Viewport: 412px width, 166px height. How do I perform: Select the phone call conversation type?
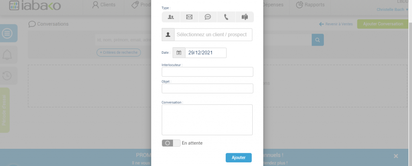(226, 17)
